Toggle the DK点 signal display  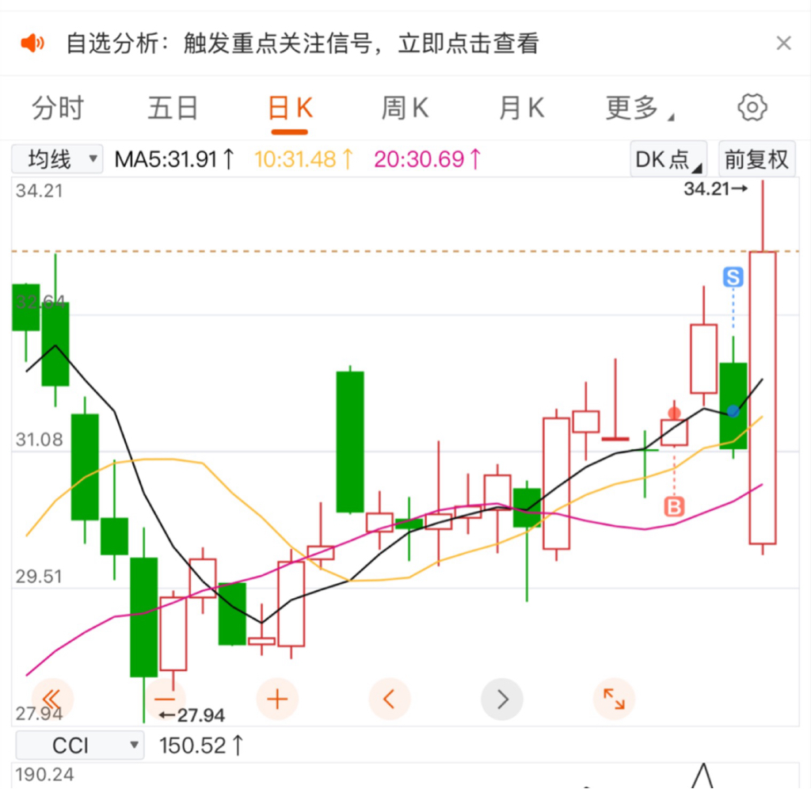coord(668,159)
